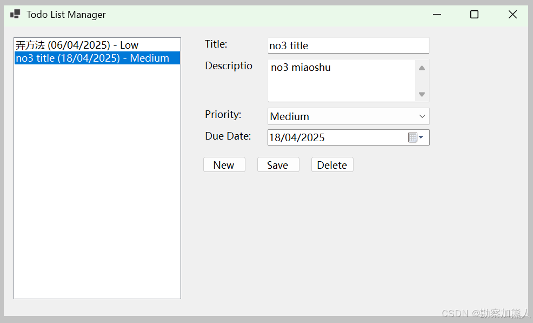
Task: Minimize the Todo List Manager window
Action: [437, 14]
